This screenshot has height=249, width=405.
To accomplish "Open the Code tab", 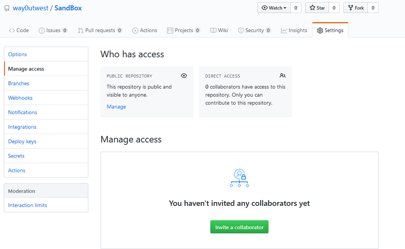I will [19, 30].
